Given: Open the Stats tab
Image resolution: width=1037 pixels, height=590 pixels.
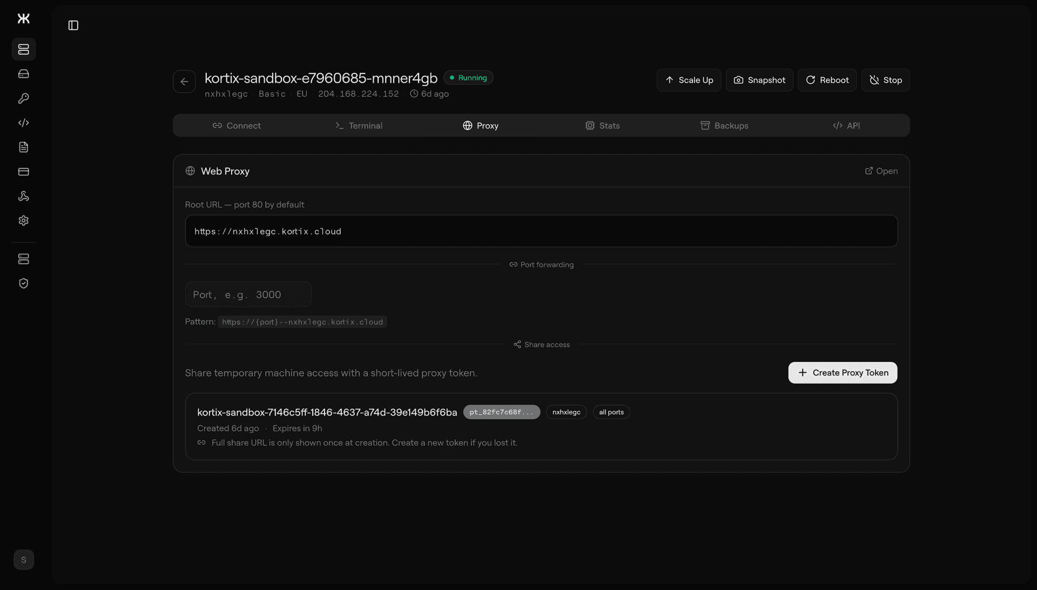Looking at the screenshot, I should tap(602, 125).
